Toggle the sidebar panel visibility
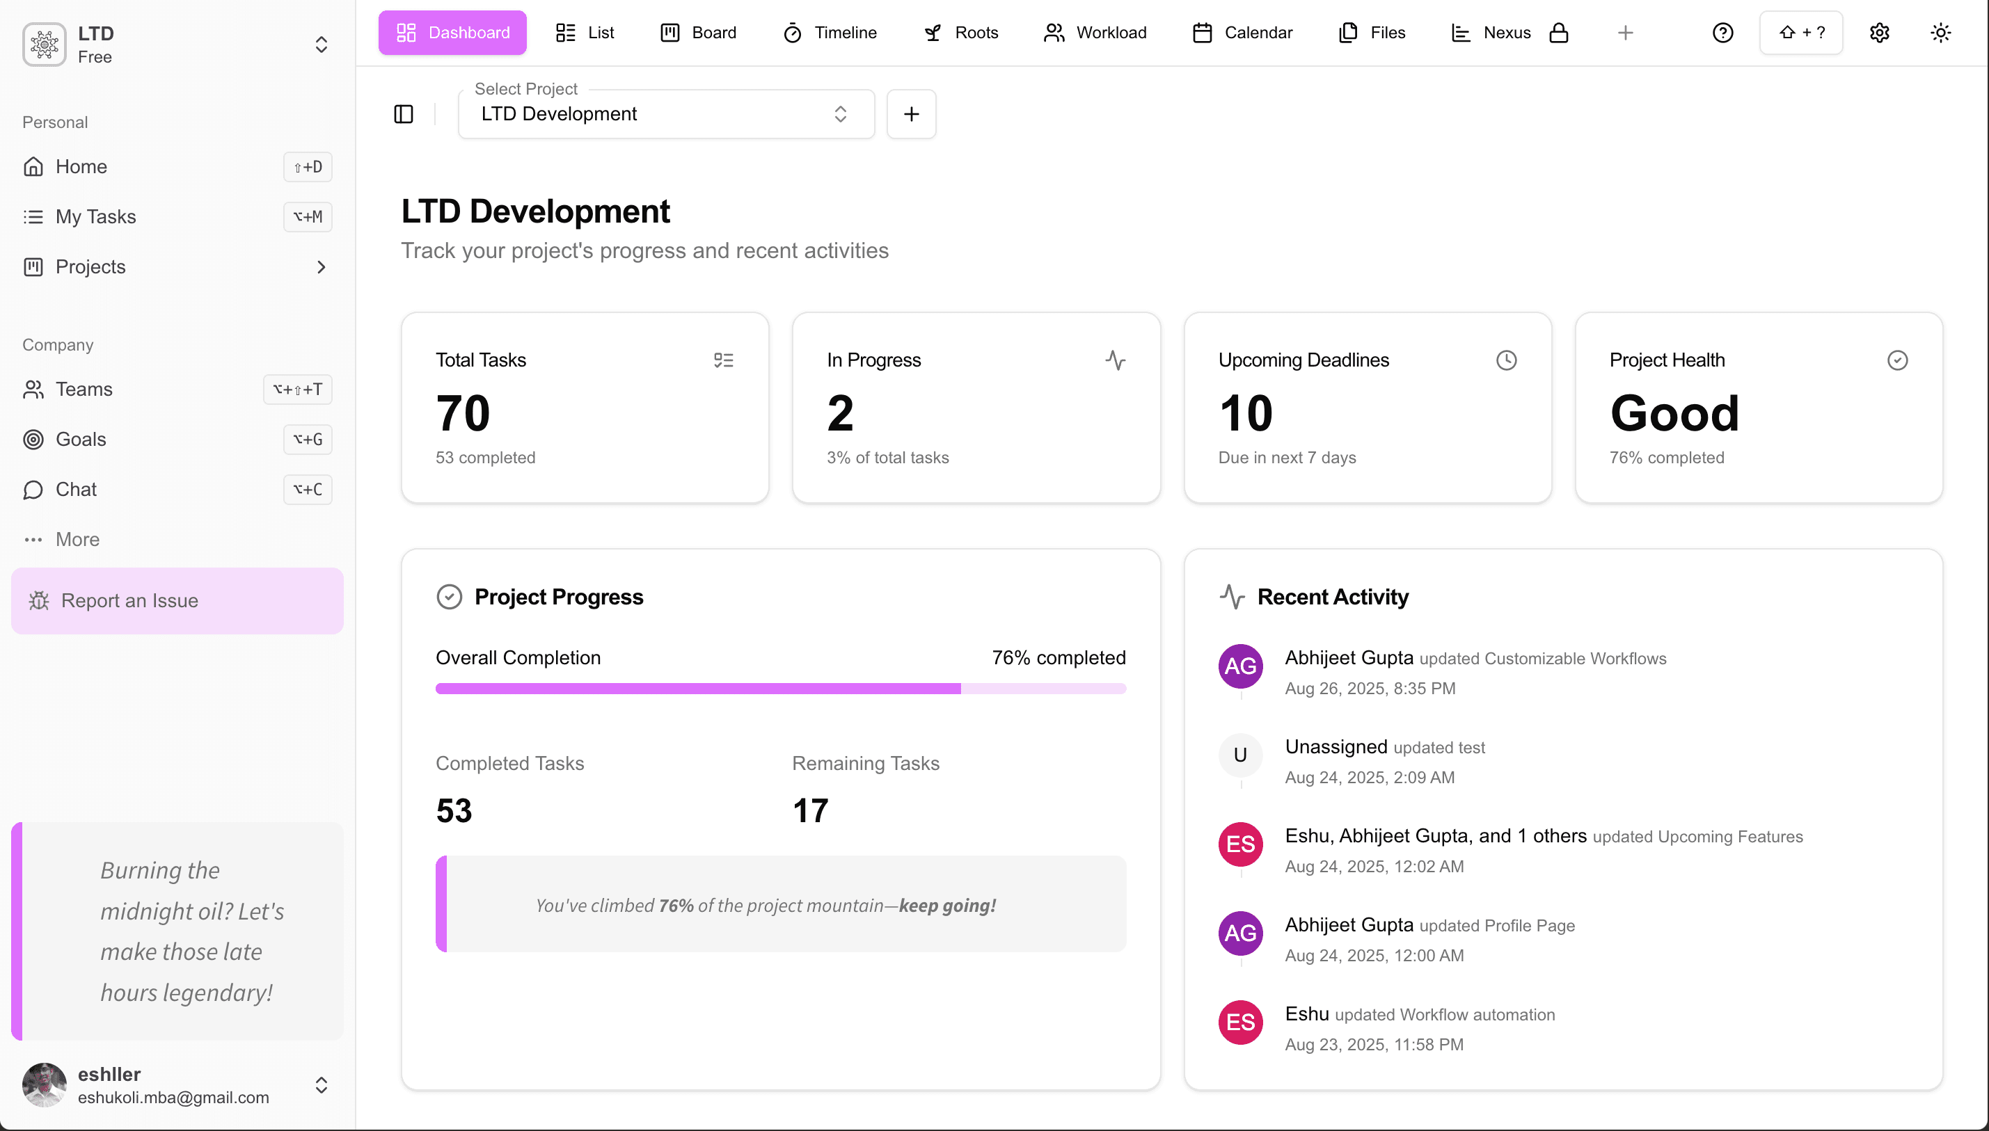The width and height of the screenshot is (1989, 1131). (404, 113)
